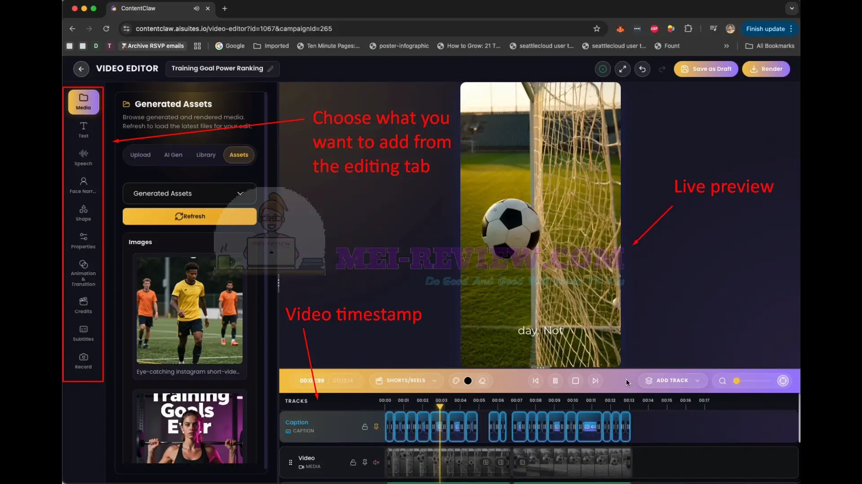Open the ADD TRACK dropdown

(x=672, y=381)
